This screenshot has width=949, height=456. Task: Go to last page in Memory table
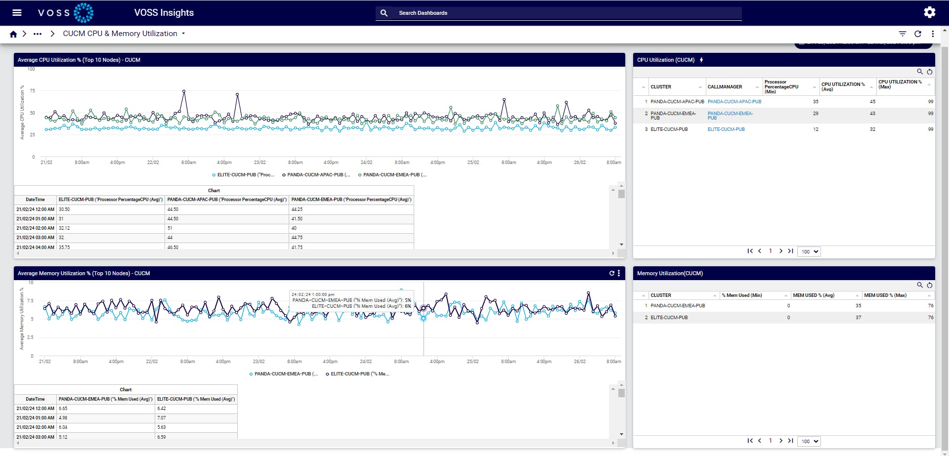(790, 441)
